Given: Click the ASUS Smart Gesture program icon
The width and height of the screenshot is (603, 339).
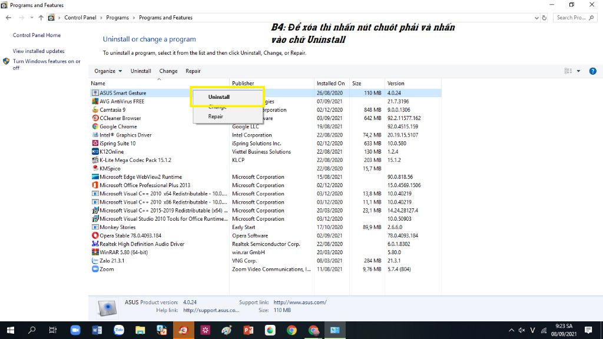Looking at the screenshot, I should point(95,93).
